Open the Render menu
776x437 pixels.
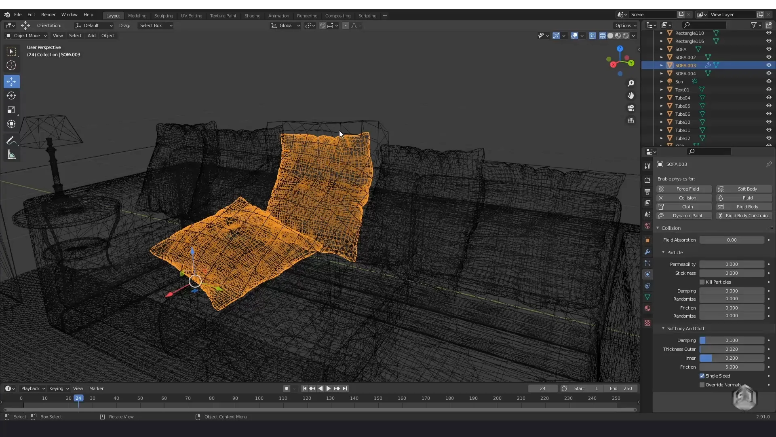[x=48, y=15]
